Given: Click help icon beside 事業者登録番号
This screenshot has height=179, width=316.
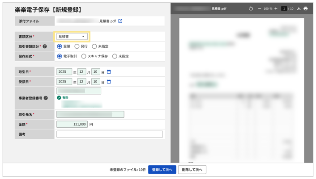Looking at the screenshot, I should tap(46, 98).
